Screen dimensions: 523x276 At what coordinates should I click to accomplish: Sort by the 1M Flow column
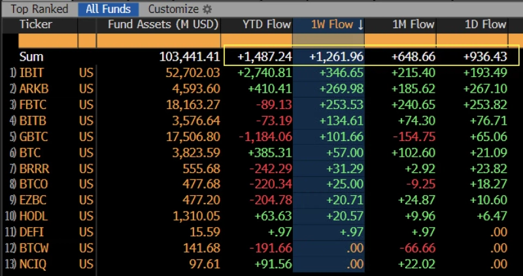[413, 25]
